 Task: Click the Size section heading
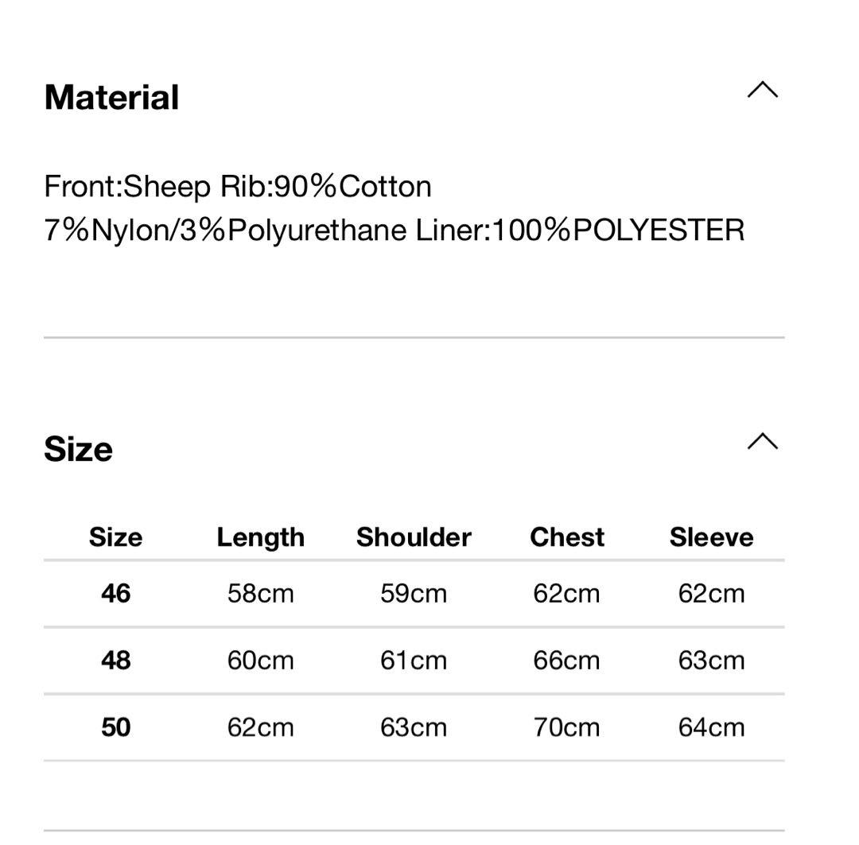pyautogui.click(x=78, y=449)
